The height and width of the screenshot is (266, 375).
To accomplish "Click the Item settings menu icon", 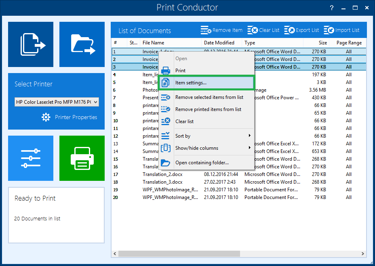I will click(x=166, y=83).
